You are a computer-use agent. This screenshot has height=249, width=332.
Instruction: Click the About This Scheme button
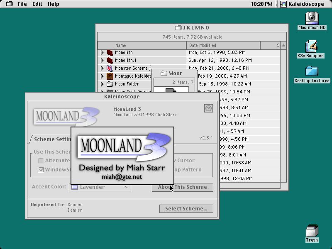tap(182, 187)
